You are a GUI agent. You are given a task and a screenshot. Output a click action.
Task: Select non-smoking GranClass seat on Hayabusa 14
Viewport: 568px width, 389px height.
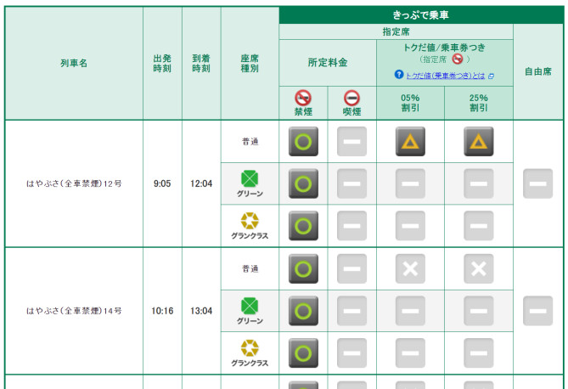click(303, 353)
